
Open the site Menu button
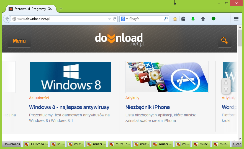coord(19,41)
